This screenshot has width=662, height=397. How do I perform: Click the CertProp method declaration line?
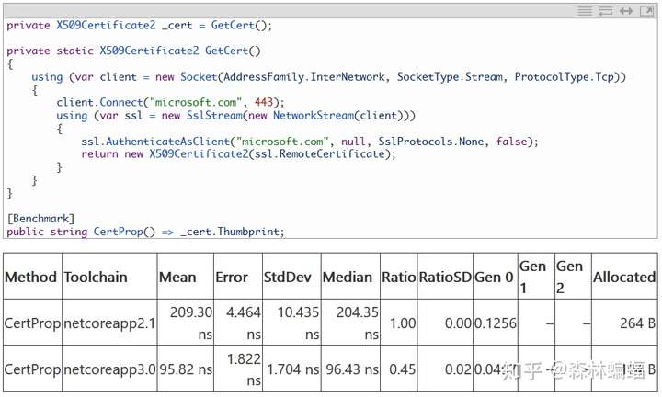pos(145,232)
